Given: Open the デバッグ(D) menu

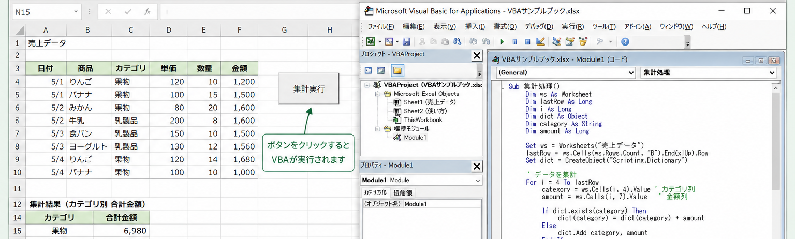Looking at the screenshot, I should 539,27.
